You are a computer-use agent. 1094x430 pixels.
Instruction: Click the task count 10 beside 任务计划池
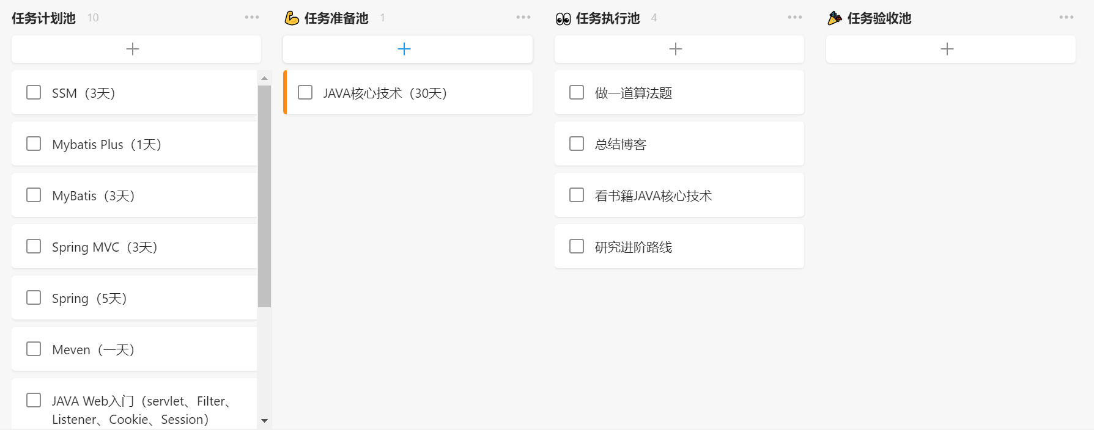[x=93, y=18]
